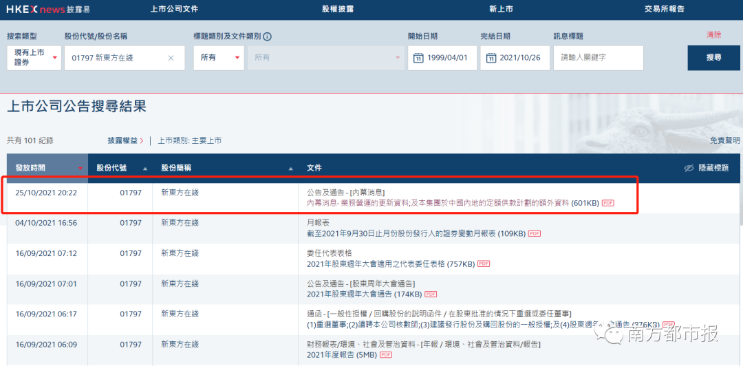Clear stock name field with X icon
Image resolution: width=743 pixels, height=366 pixels.
(x=171, y=58)
